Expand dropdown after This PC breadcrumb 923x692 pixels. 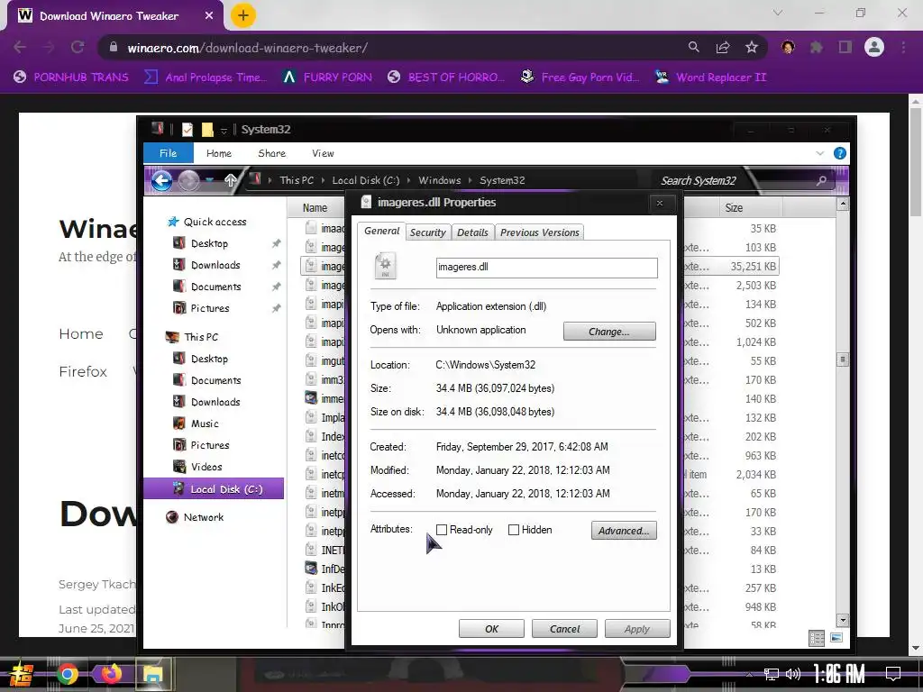coord(324,180)
